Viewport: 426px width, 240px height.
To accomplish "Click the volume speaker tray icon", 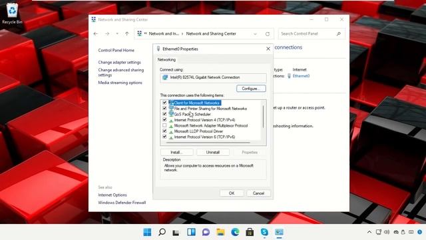I will pos(387,232).
